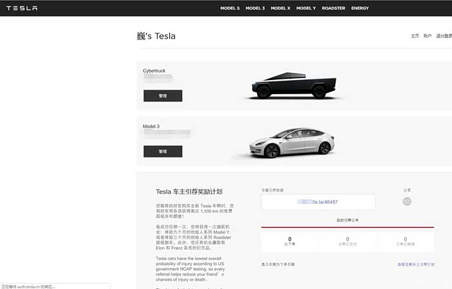Click the "显示日期为下单日期" note

[278, 264]
